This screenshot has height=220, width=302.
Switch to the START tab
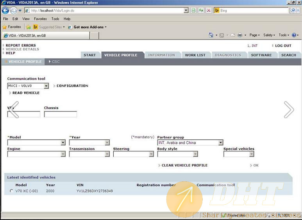(90, 55)
